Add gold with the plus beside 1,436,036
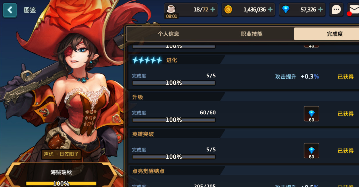Viewport: 359px width, 187px height. tap(270, 9)
